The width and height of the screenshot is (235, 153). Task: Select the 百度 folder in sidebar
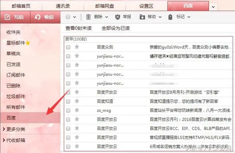30,118
